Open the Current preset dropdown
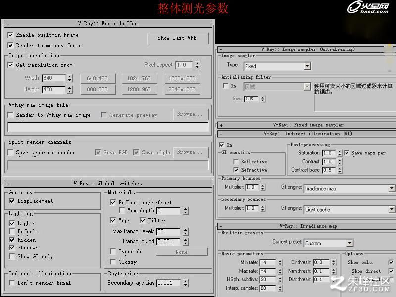 point(349,243)
